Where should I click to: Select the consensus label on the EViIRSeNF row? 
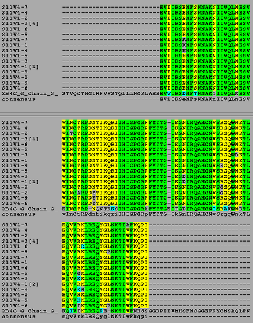[18, 99]
